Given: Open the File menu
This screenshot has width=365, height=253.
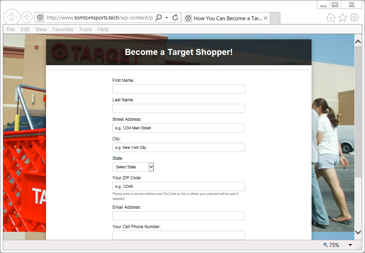Looking at the screenshot, I should (11, 29).
